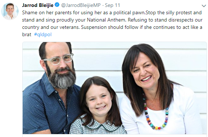
Task: Click the tweet text starting 'Shame on her parents'
Action: (x=112, y=23)
